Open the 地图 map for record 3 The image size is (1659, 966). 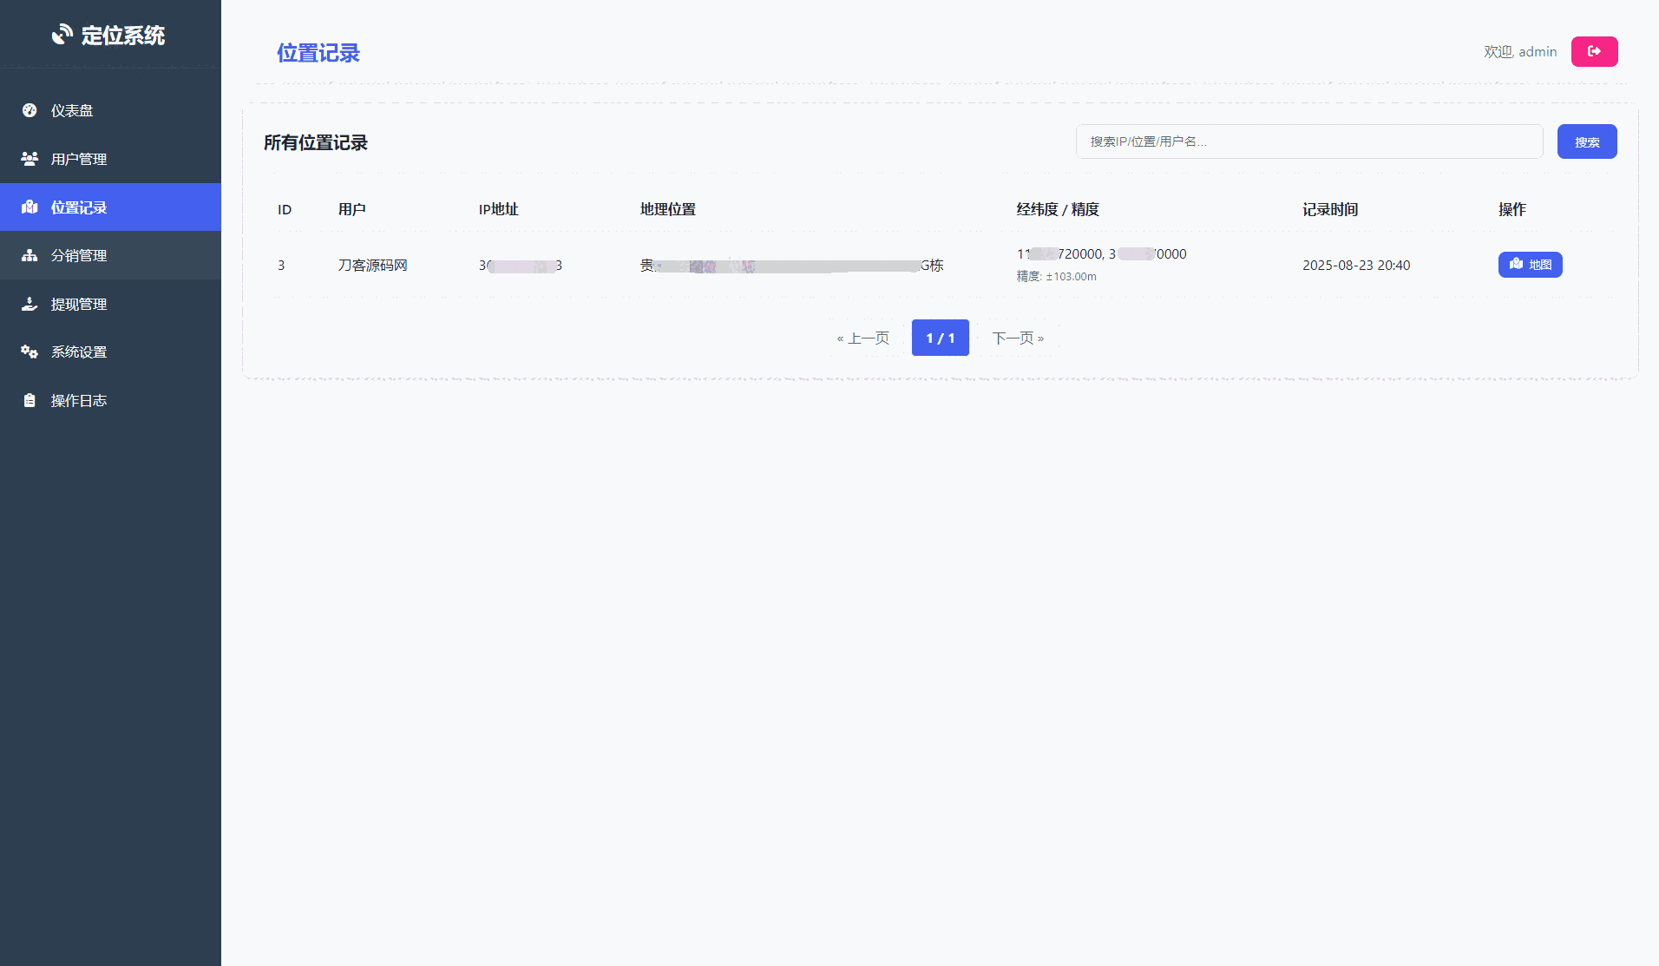pyautogui.click(x=1530, y=265)
